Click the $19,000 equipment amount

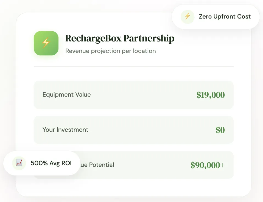click(211, 95)
